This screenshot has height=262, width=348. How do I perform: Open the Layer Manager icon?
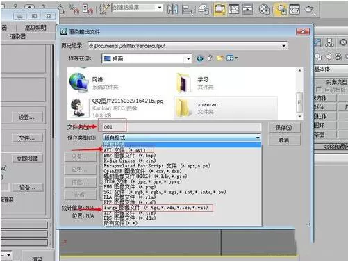[204, 9]
